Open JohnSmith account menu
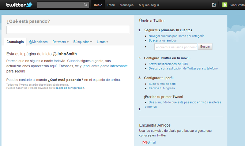 237,5
